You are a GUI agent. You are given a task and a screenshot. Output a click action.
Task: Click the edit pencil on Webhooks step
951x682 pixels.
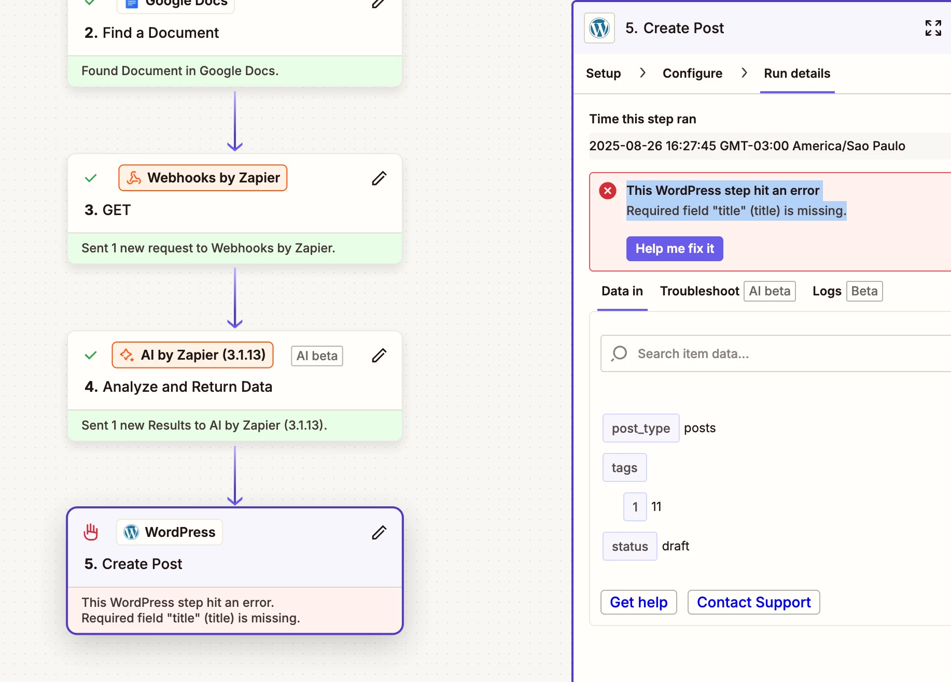coord(379,178)
